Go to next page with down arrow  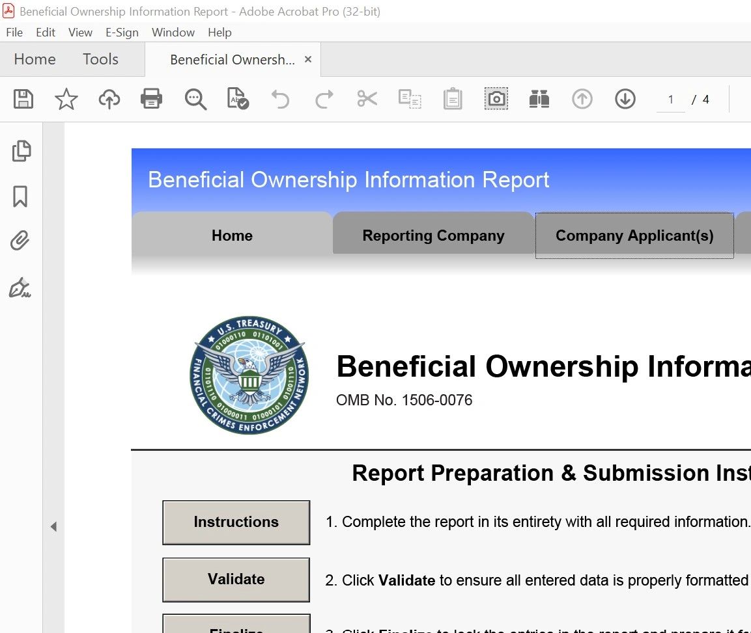(x=625, y=99)
